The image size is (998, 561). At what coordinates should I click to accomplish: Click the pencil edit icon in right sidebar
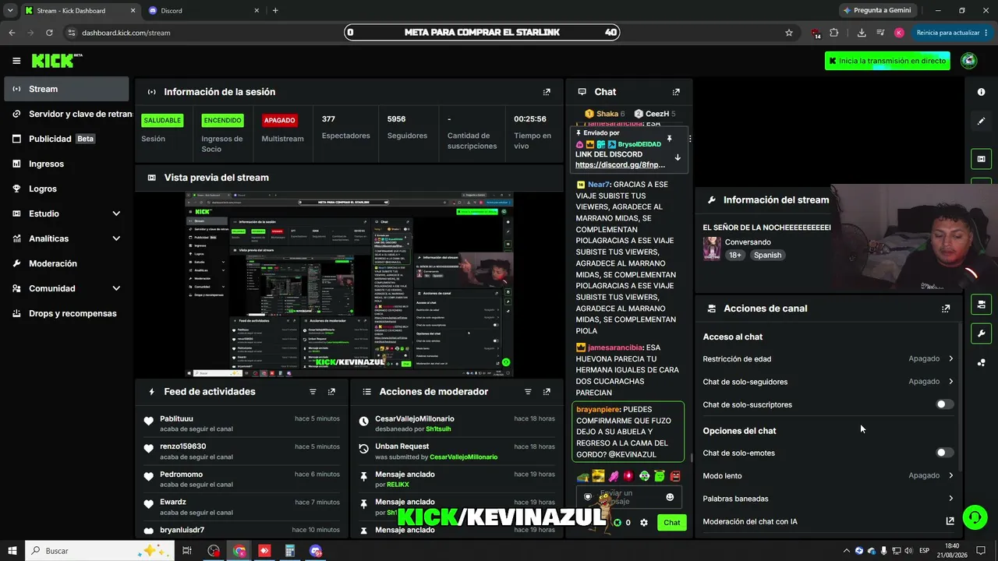pyautogui.click(x=981, y=122)
